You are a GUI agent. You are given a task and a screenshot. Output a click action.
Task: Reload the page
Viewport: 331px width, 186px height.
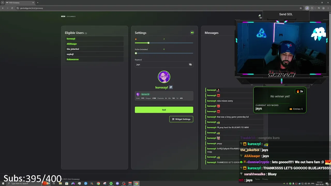(x=12, y=8)
